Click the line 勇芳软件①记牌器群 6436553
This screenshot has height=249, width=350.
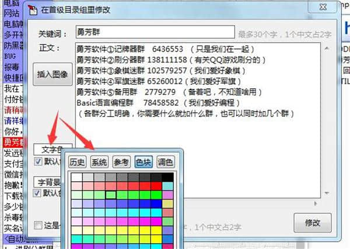(165, 49)
